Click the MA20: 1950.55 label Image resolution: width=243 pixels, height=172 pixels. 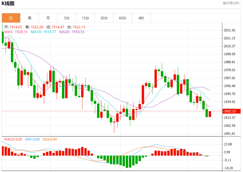click(72, 32)
